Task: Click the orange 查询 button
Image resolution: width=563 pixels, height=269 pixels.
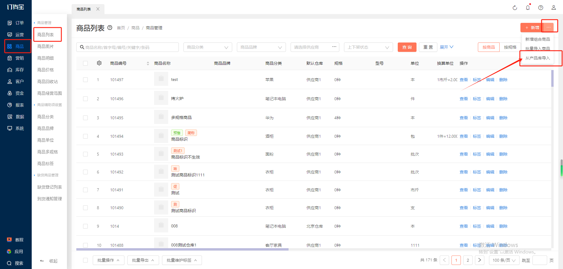Action: click(x=407, y=47)
